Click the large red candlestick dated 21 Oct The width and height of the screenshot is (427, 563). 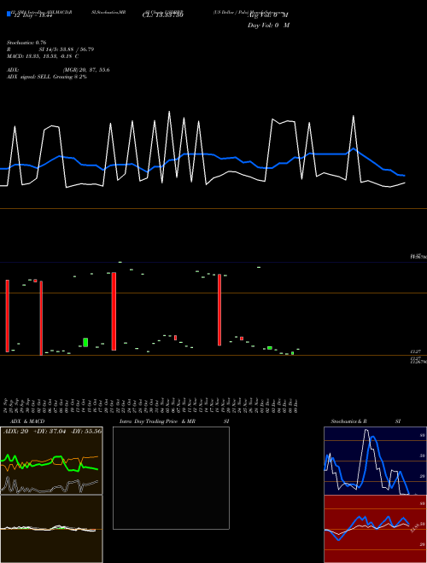tap(114, 311)
